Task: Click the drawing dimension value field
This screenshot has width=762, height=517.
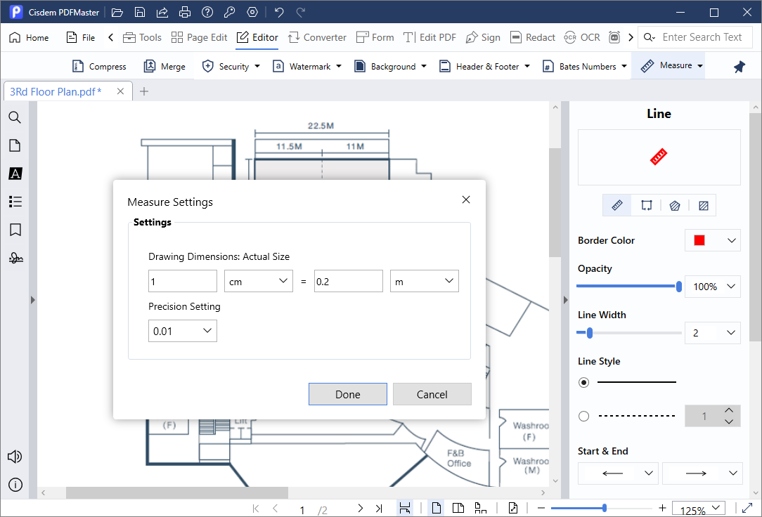Action: (183, 281)
